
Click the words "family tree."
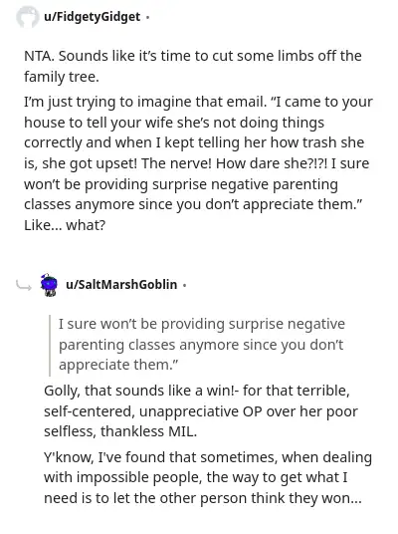(x=62, y=77)
